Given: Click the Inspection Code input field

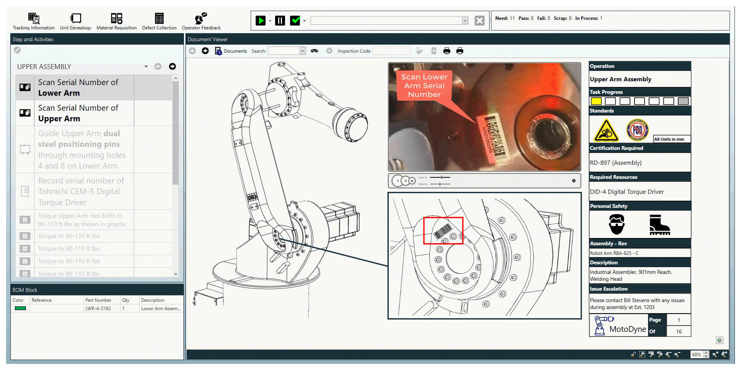Looking at the screenshot, I should [x=391, y=51].
